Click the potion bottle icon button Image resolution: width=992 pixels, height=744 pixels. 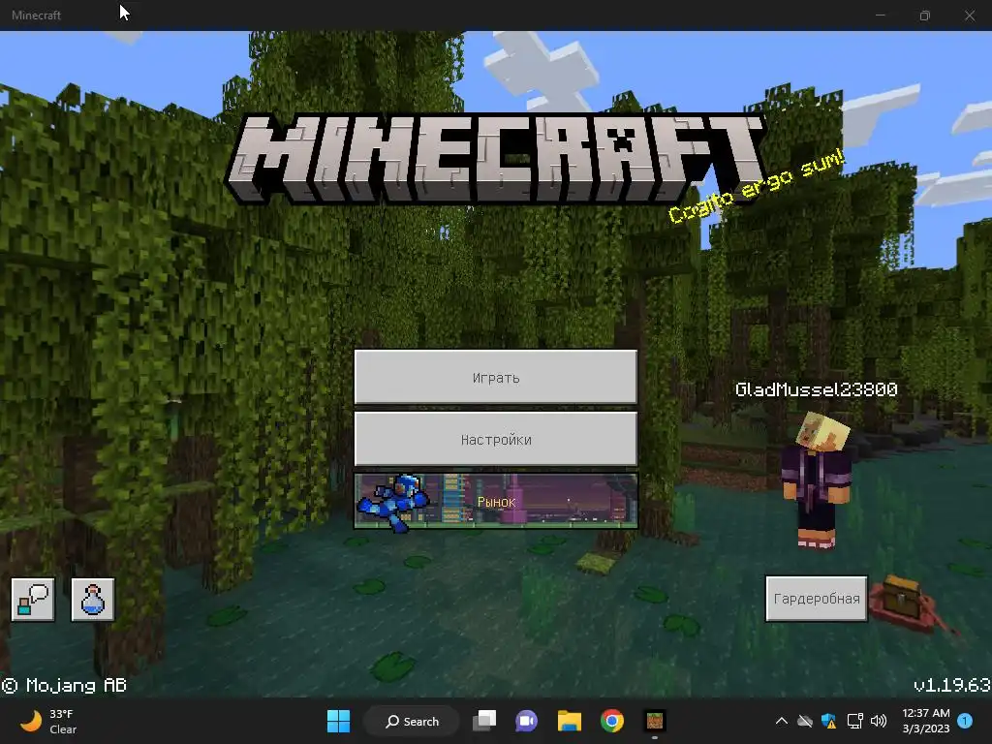(x=93, y=599)
